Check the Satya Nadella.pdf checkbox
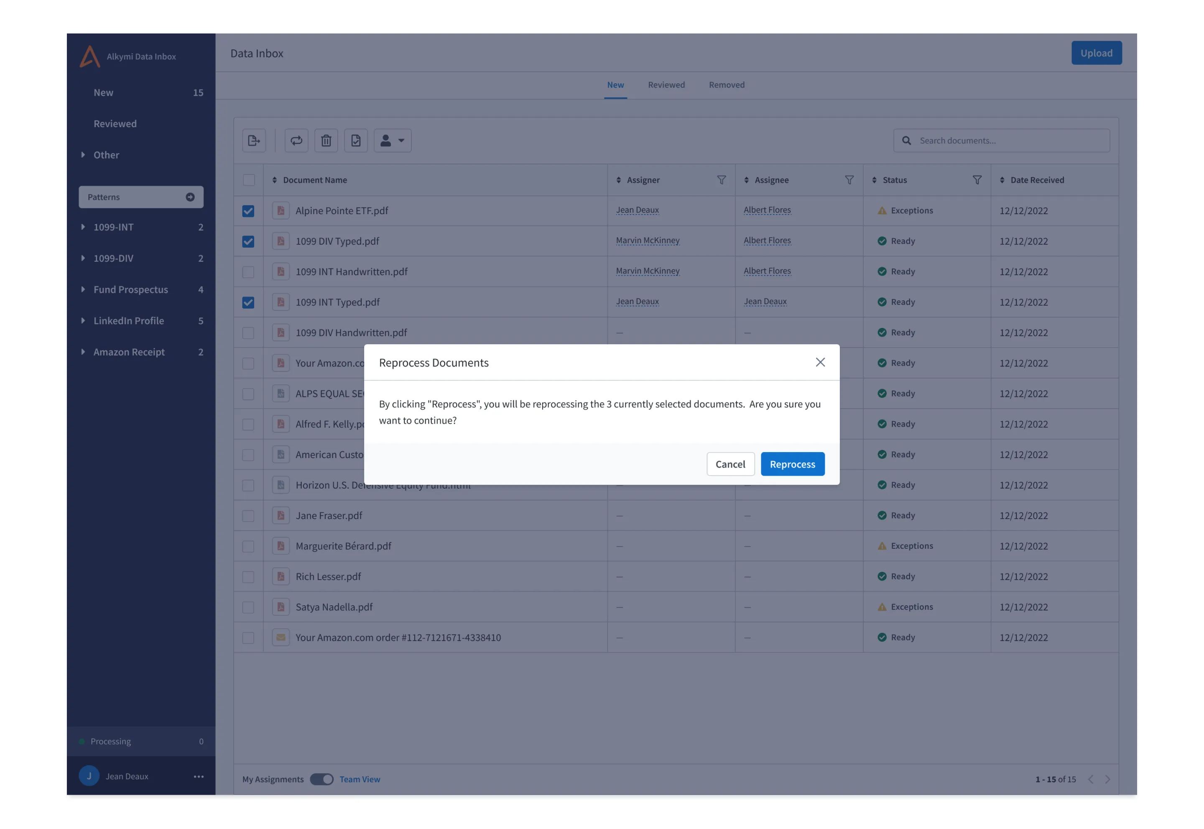 coord(248,607)
